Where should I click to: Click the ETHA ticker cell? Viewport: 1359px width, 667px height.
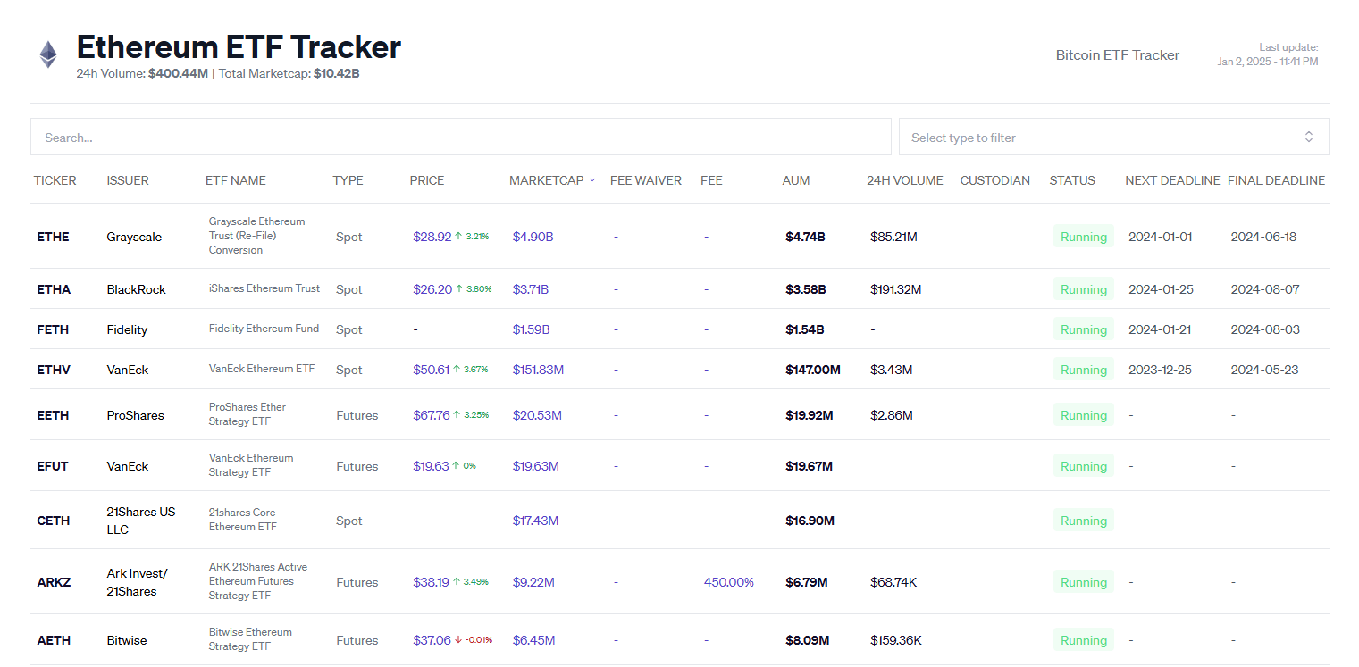[54, 289]
